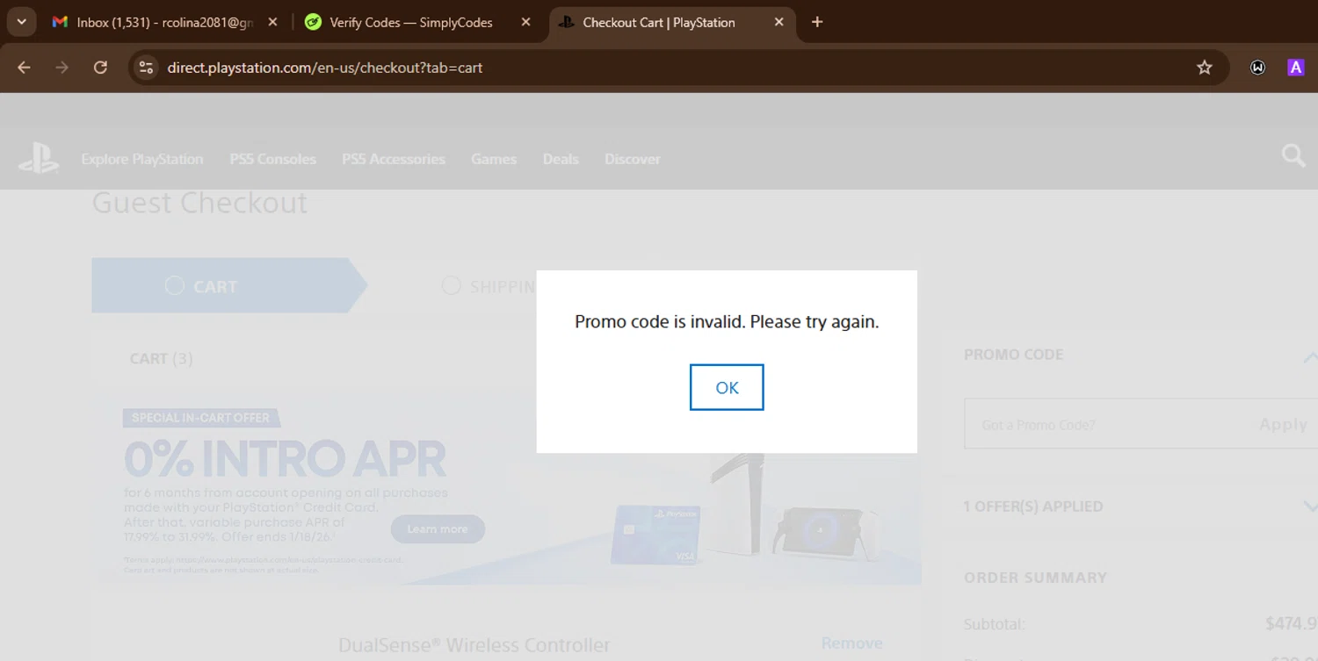The width and height of the screenshot is (1318, 661).
Task: Click the SimplyCodes favicon on its tab
Action: [313, 22]
